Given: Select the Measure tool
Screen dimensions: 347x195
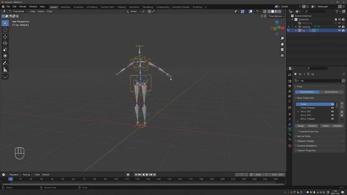Looking at the screenshot, I should pyautogui.click(x=5, y=70).
